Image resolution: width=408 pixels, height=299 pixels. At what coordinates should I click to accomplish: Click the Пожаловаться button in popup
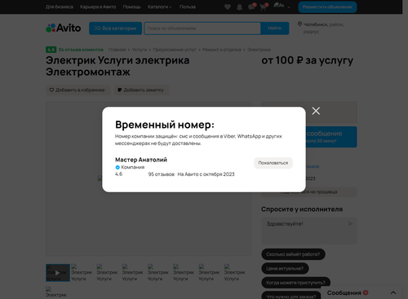[x=273, y=163]
